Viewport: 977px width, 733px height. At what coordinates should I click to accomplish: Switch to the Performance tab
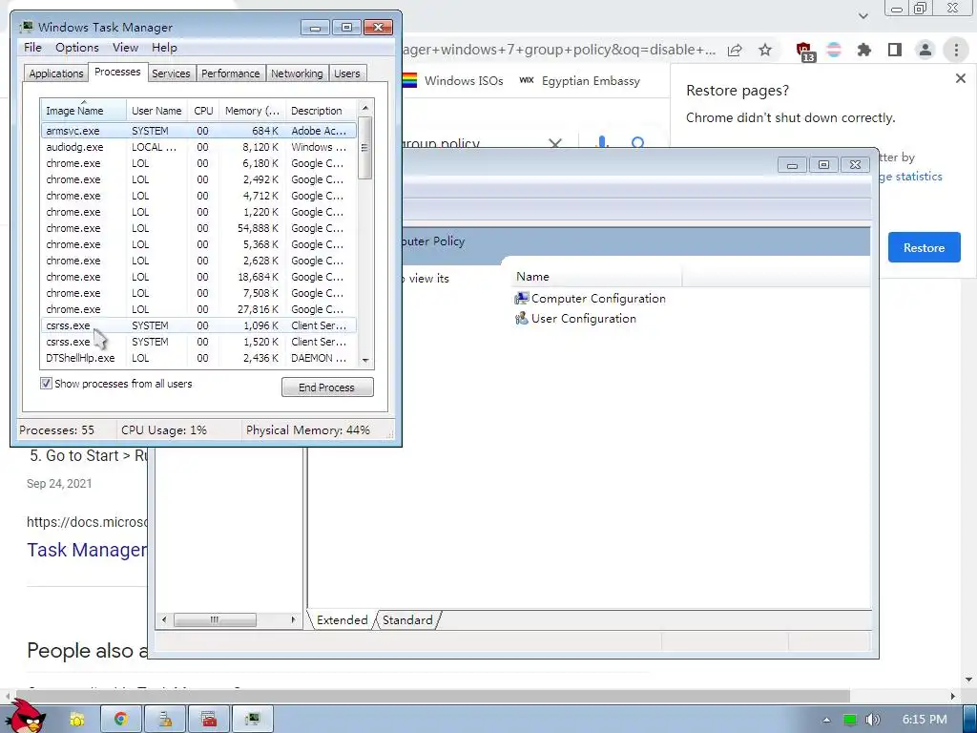pyautogui.click(x=231, y=73)
